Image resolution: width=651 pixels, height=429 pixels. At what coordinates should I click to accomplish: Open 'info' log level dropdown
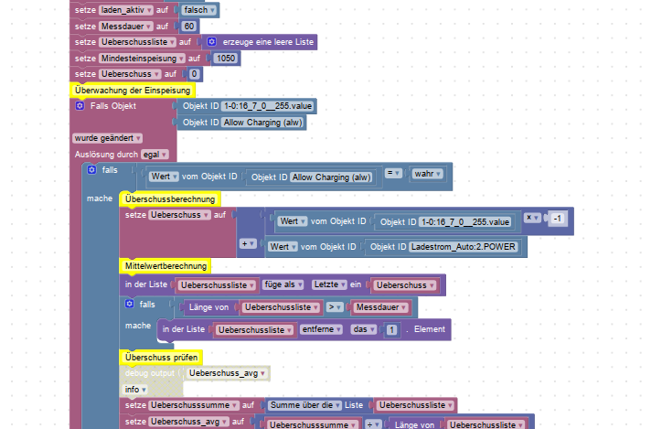(x=135, y=390)
